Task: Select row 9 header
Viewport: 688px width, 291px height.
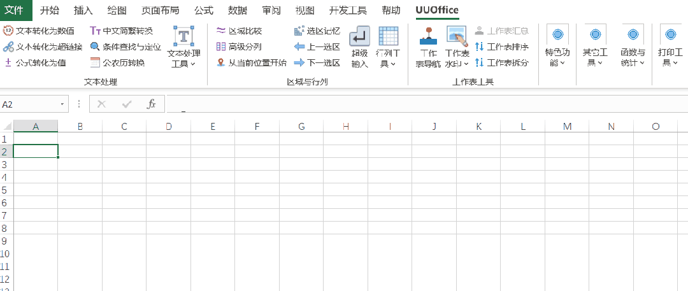Action: coord(6,241)
